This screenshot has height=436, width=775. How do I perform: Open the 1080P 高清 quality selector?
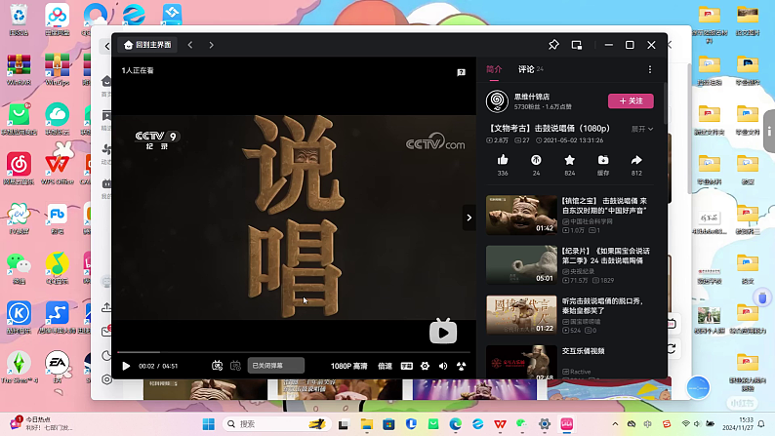point(349,366)
